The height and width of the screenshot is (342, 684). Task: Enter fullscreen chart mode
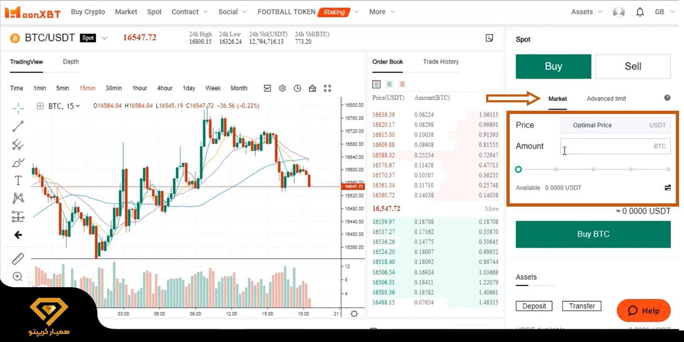[327, 88]
